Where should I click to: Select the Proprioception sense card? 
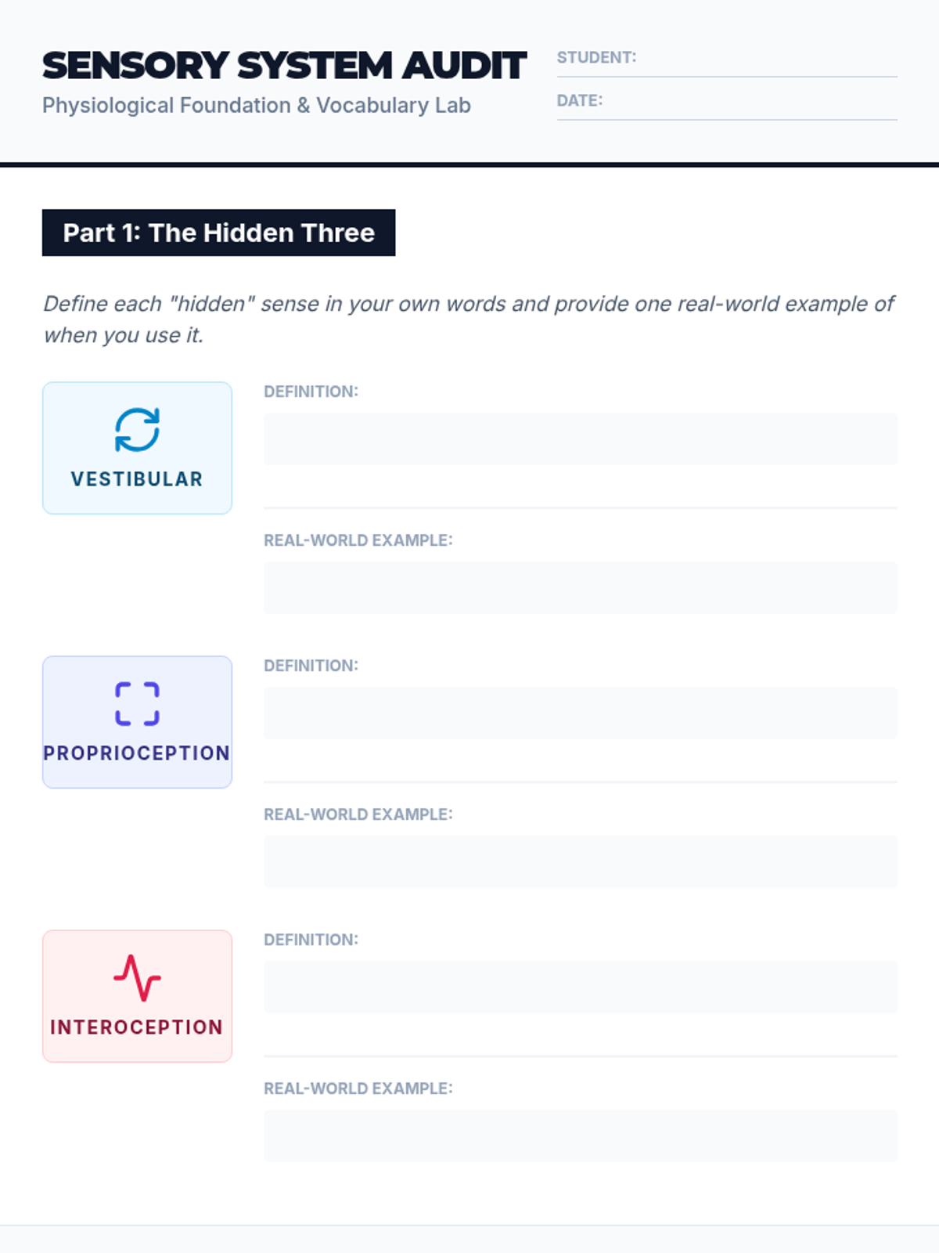click(137, 722)
